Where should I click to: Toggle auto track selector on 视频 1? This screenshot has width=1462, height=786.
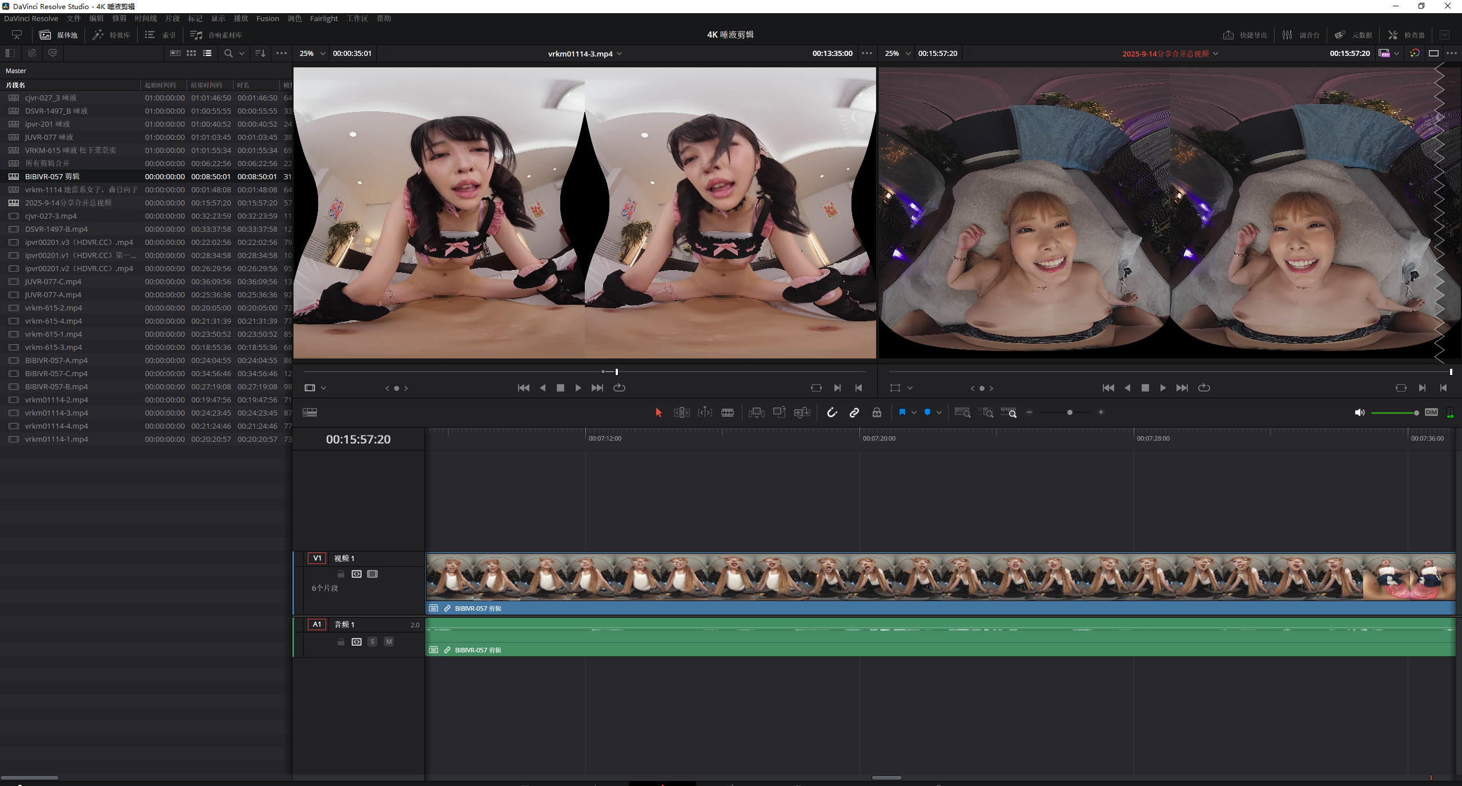click(x=357, y=574)
